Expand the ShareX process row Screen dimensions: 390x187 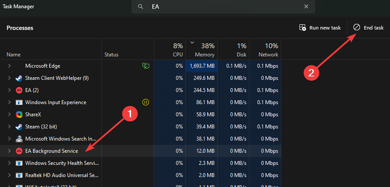9,115
